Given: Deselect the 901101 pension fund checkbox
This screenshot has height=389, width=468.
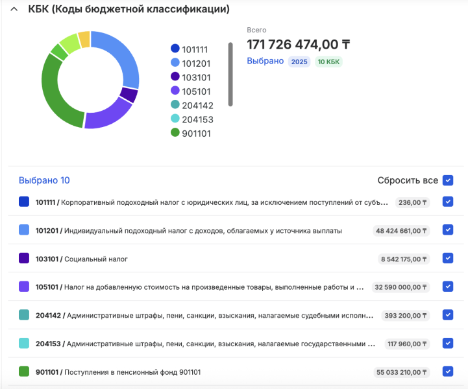Looking at the screenshot, I should point(447,371).
